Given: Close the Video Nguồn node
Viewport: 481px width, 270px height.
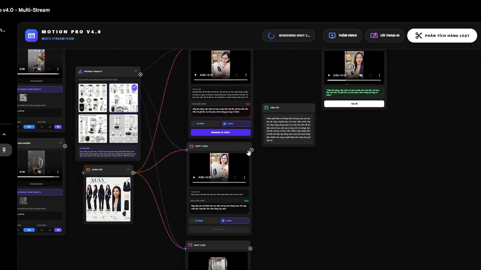Looking at the screenshot, I should pos(60,143).
